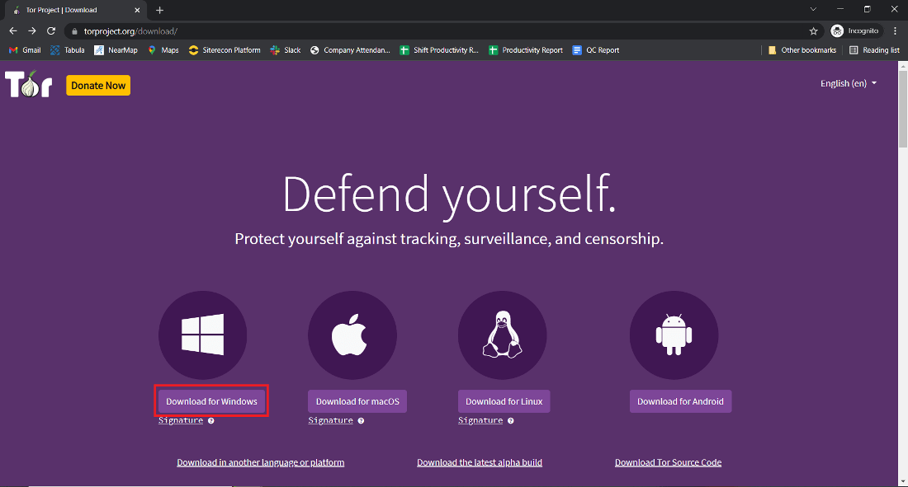
Task: Open the tab search chevron
Action: click(x=813, y=9)
